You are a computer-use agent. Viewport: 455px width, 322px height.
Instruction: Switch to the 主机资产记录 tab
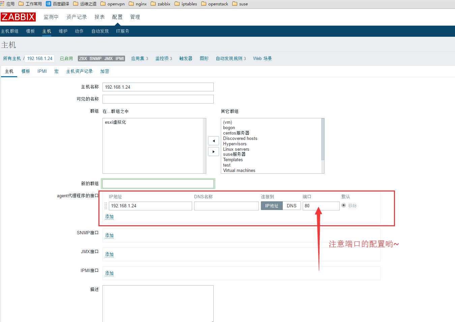coord(79,71)
